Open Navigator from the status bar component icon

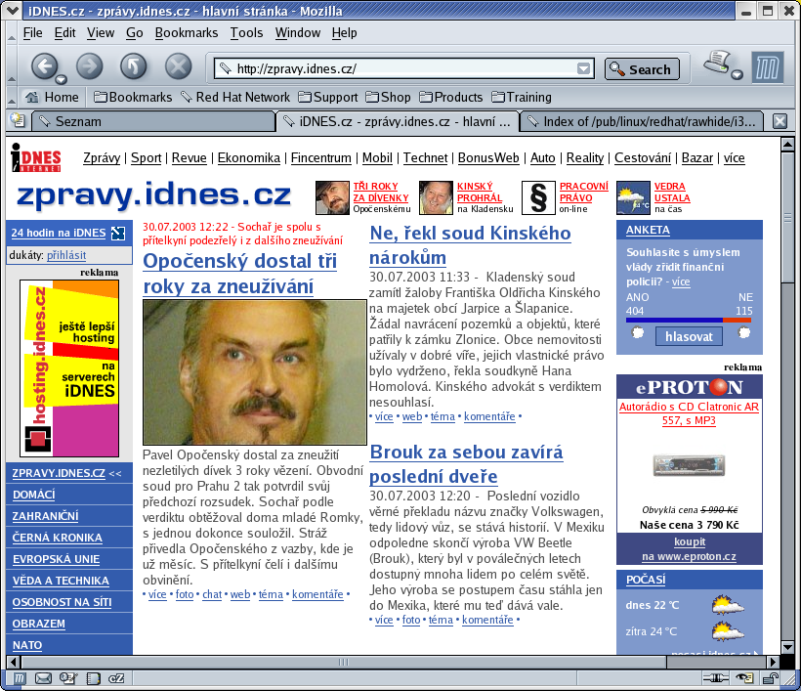(19, 678)
